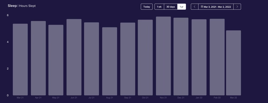Select the 1 yr view tab
Screen dimensions: 268x103
tap(181, 7)
